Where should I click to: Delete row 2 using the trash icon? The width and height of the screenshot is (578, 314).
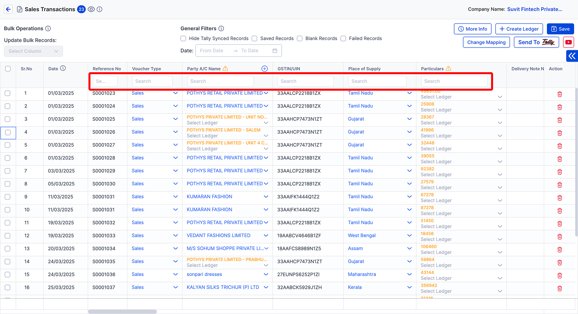click(560, 107)
